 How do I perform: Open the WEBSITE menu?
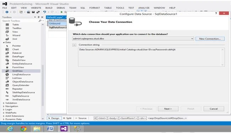tap(36, 8)
